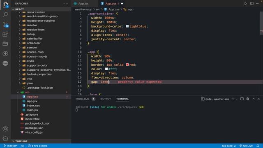The image size is (263, 148).
Task: Maximize the panel with caret icon
Action: tap(254, 99)
